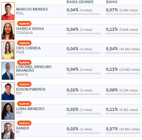Open Edson Pimenta candidate photo
Viewport: 142px width, 140px height.
tap(8, 91)
